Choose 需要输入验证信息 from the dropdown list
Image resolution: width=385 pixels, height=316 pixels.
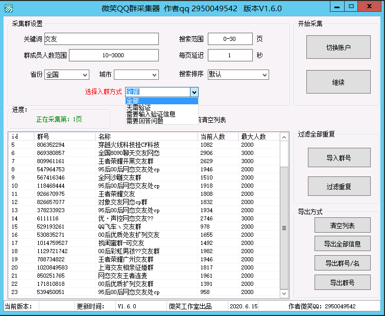pos(161,114)
